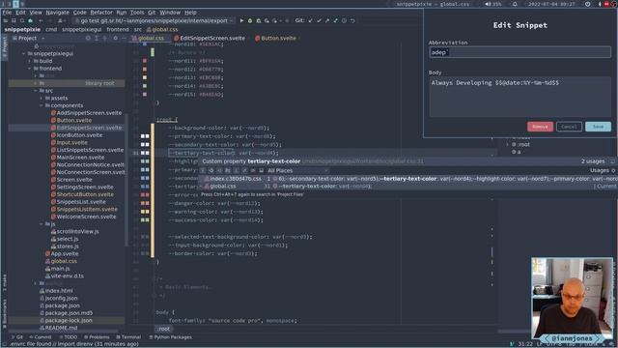Open the Navigate menu
Viewport: 618px width, 348px height.
[57, 13]
